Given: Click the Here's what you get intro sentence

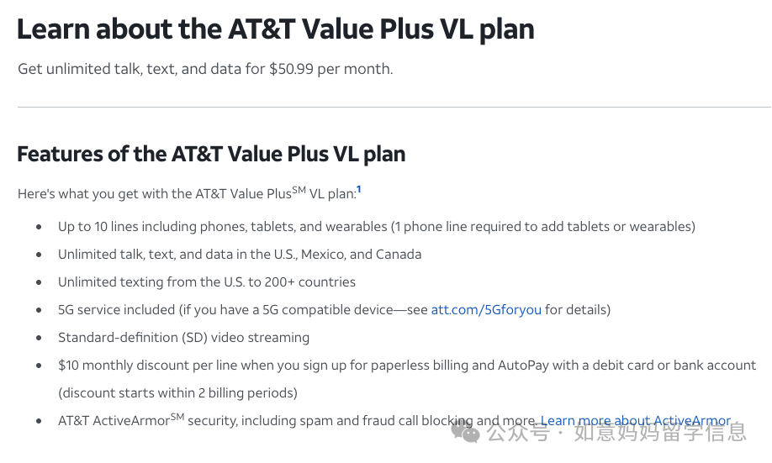Looking at the screenshot, I should coord(187,194).
